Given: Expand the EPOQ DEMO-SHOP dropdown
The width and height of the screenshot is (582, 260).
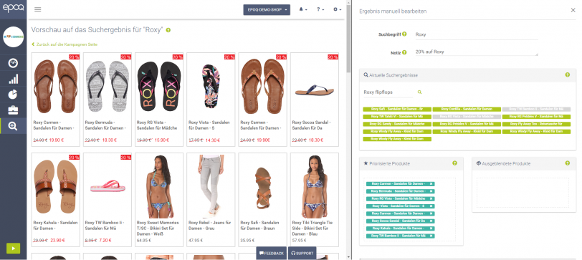Looking at the screenshot, I should pos(267,9).
